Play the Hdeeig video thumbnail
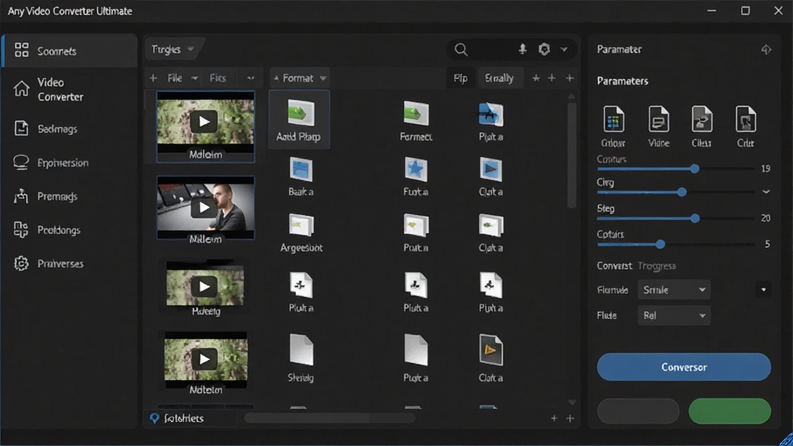Viewport: 793px width, 446px height. 204,286
